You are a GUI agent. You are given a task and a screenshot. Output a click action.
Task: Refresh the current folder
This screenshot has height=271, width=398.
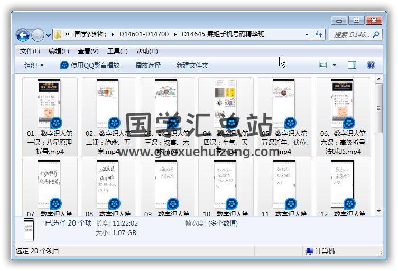click(x=319, y=34)
